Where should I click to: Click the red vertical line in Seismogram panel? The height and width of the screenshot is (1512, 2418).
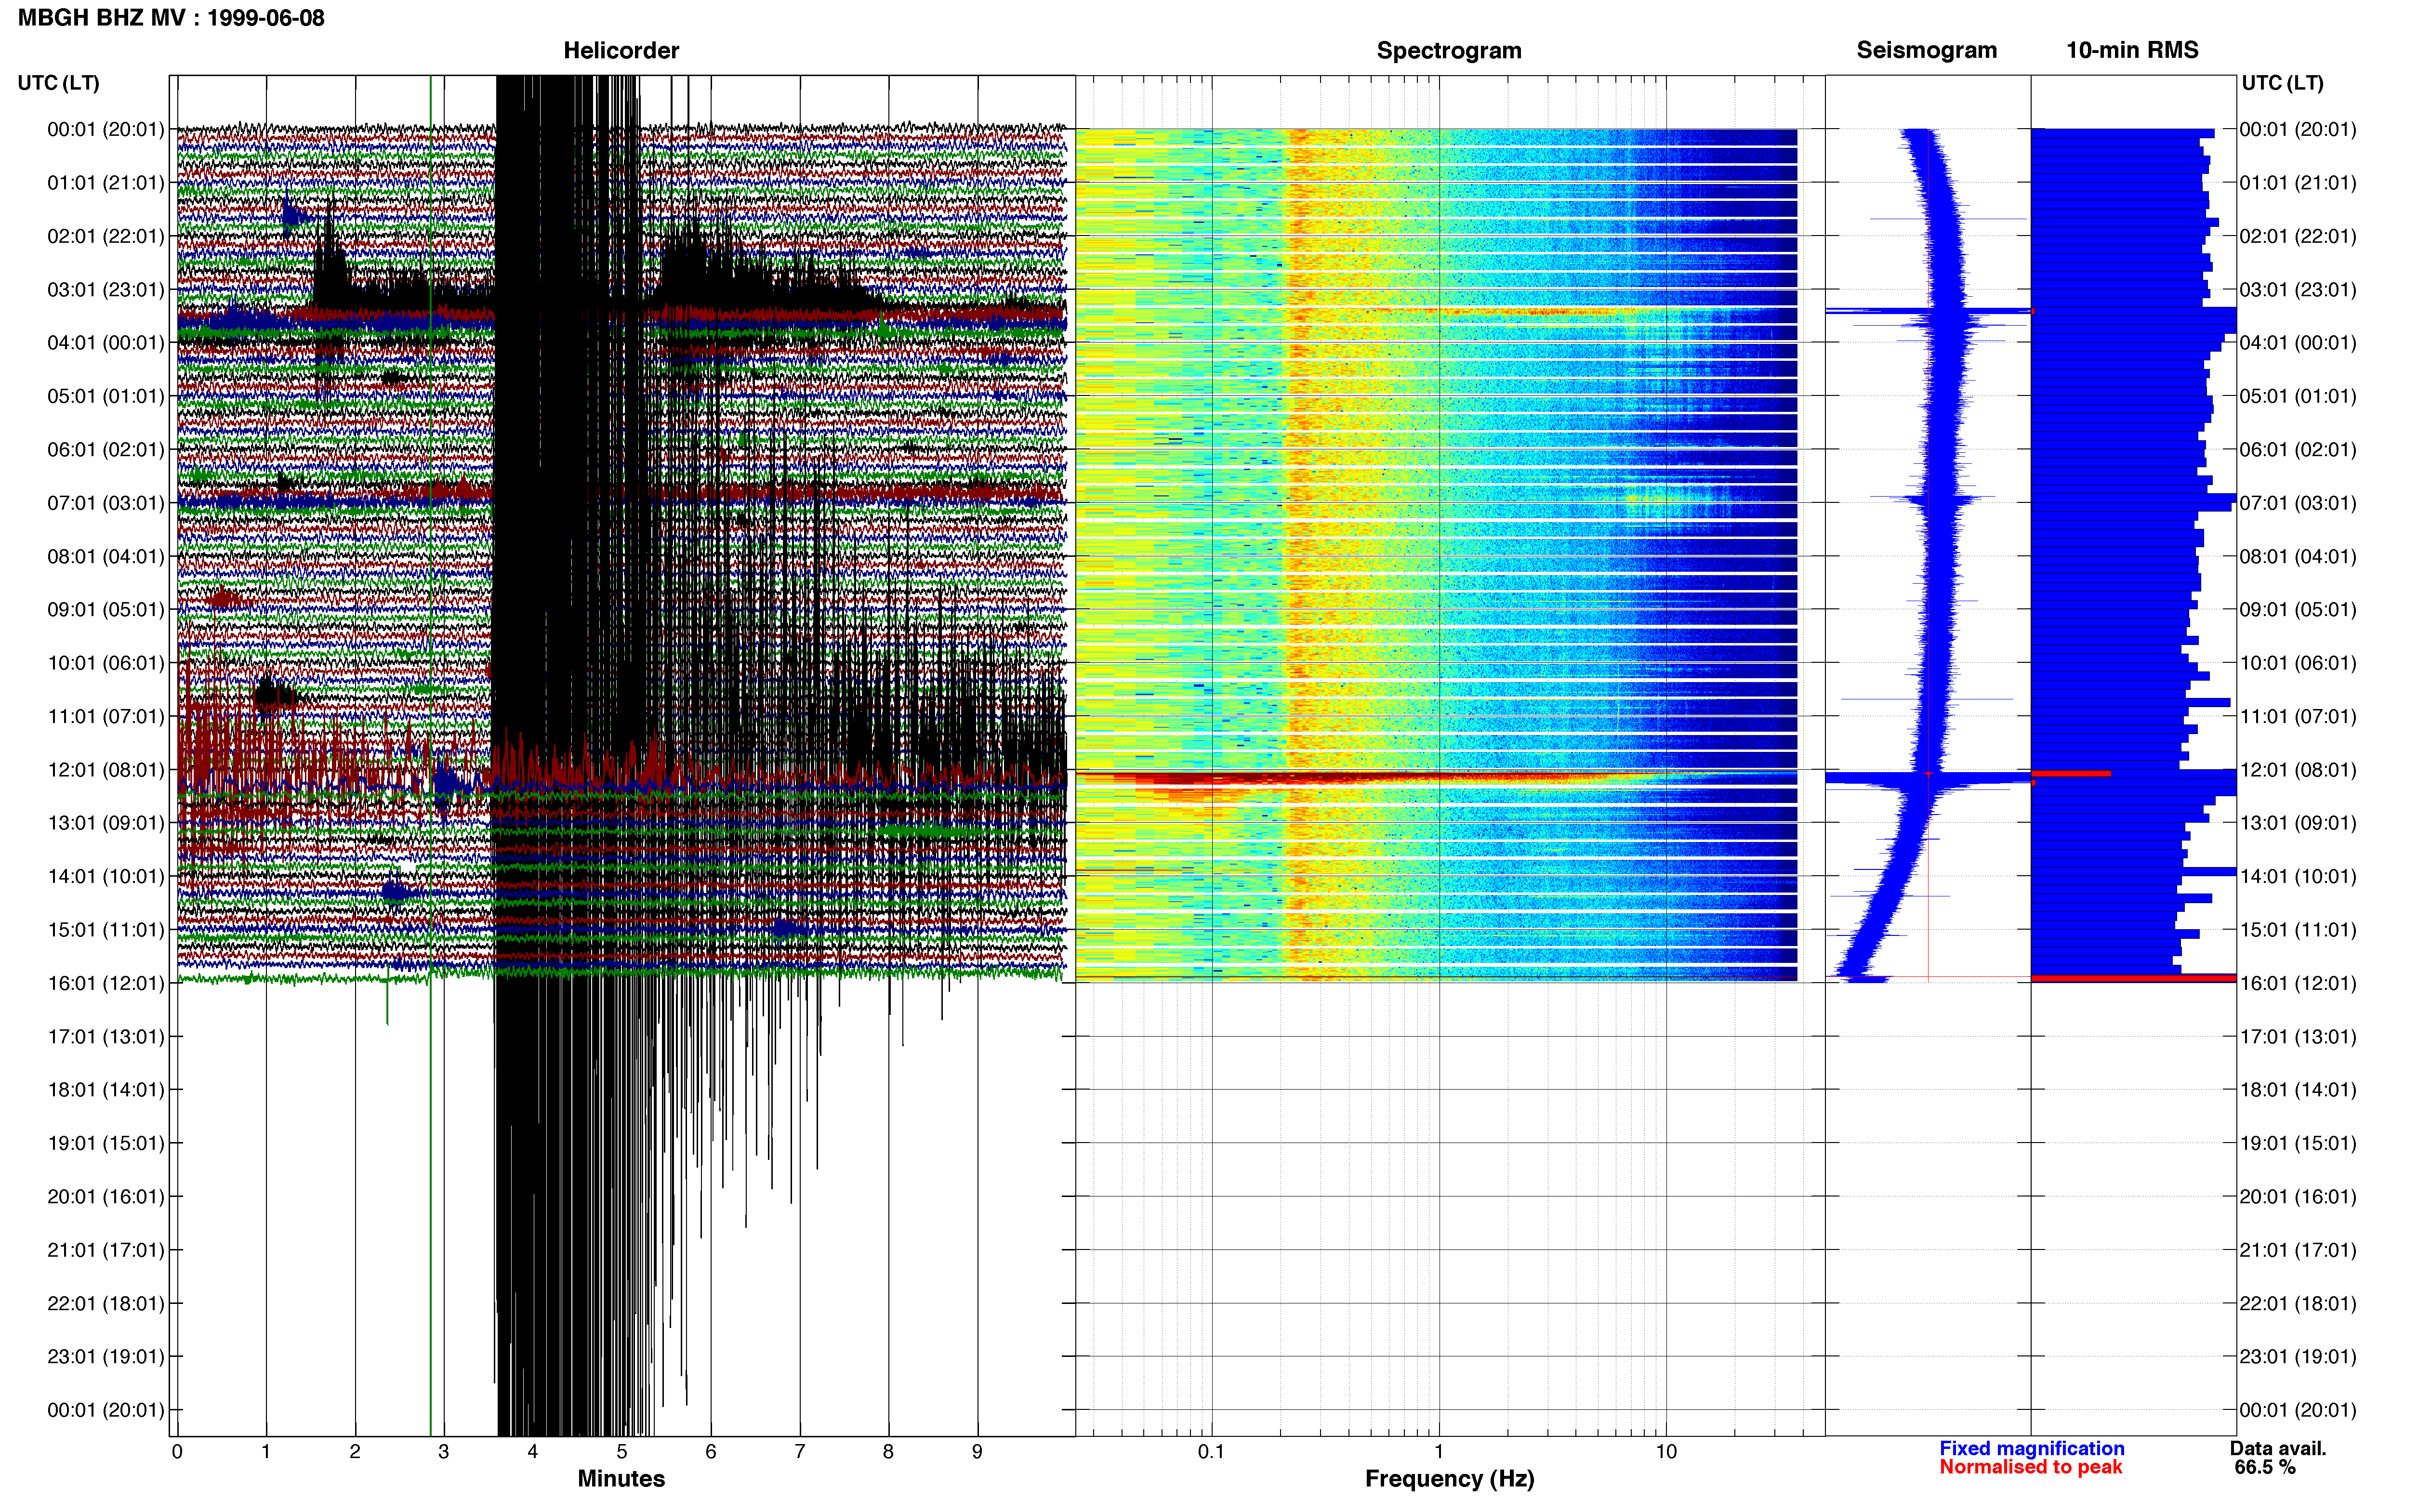[x=1928, y=555]
